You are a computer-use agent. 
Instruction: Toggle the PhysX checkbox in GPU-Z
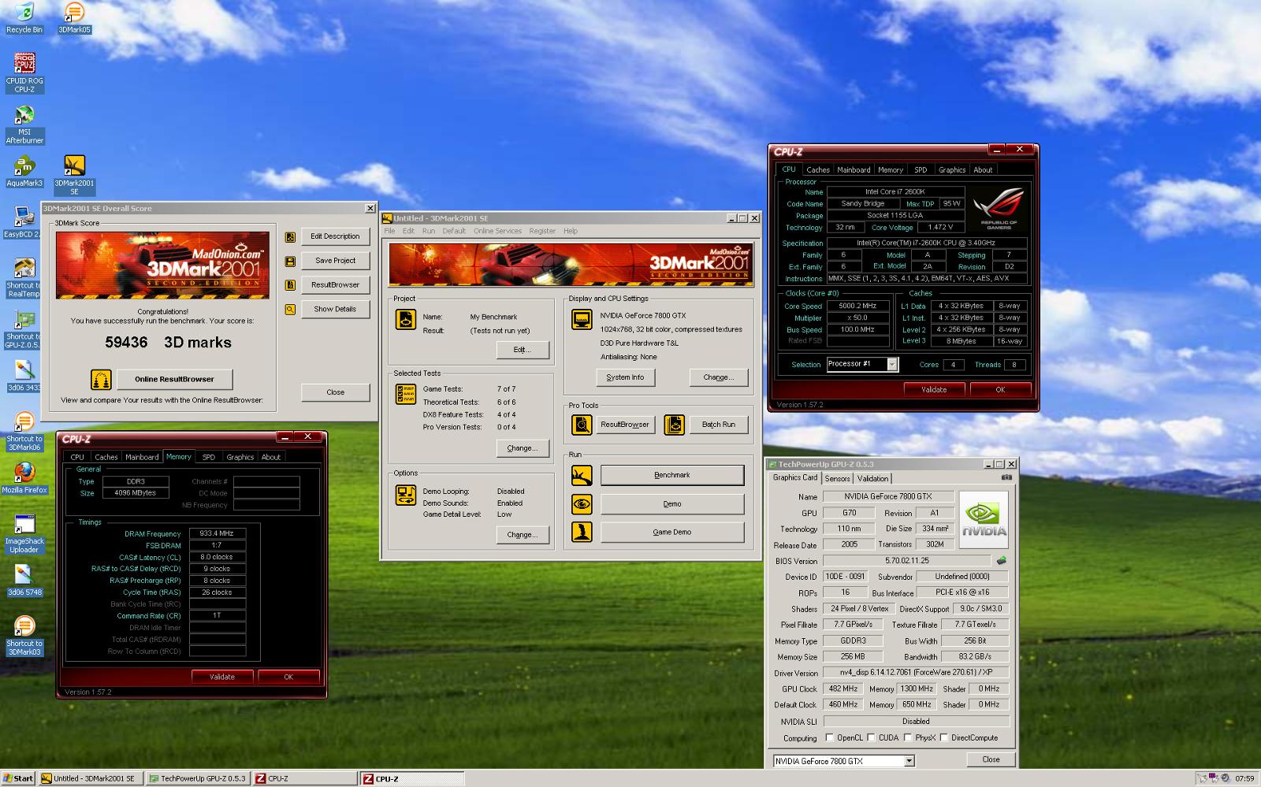pyautogui.click(x=908, y=738)
